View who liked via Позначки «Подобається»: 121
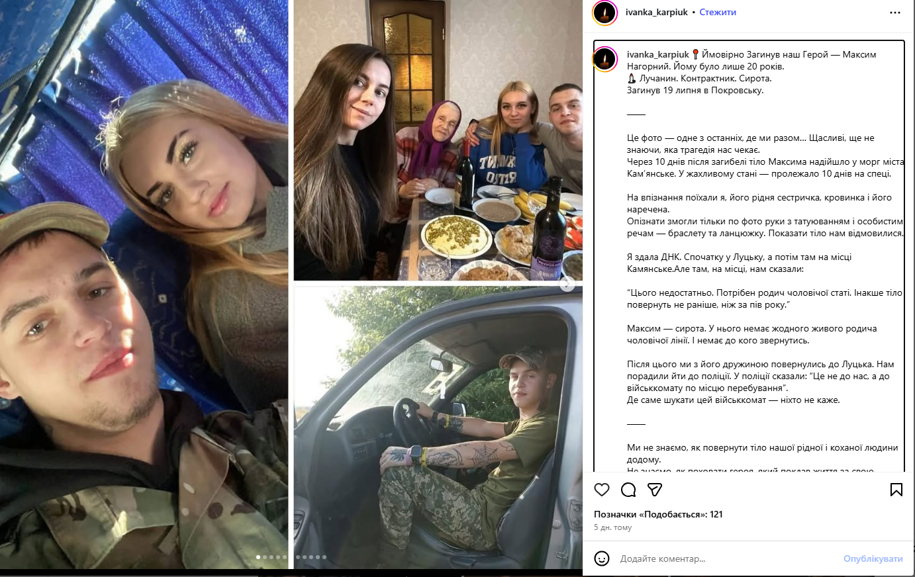The height and width of the screenshot is (577, 915). coord(658,514)
